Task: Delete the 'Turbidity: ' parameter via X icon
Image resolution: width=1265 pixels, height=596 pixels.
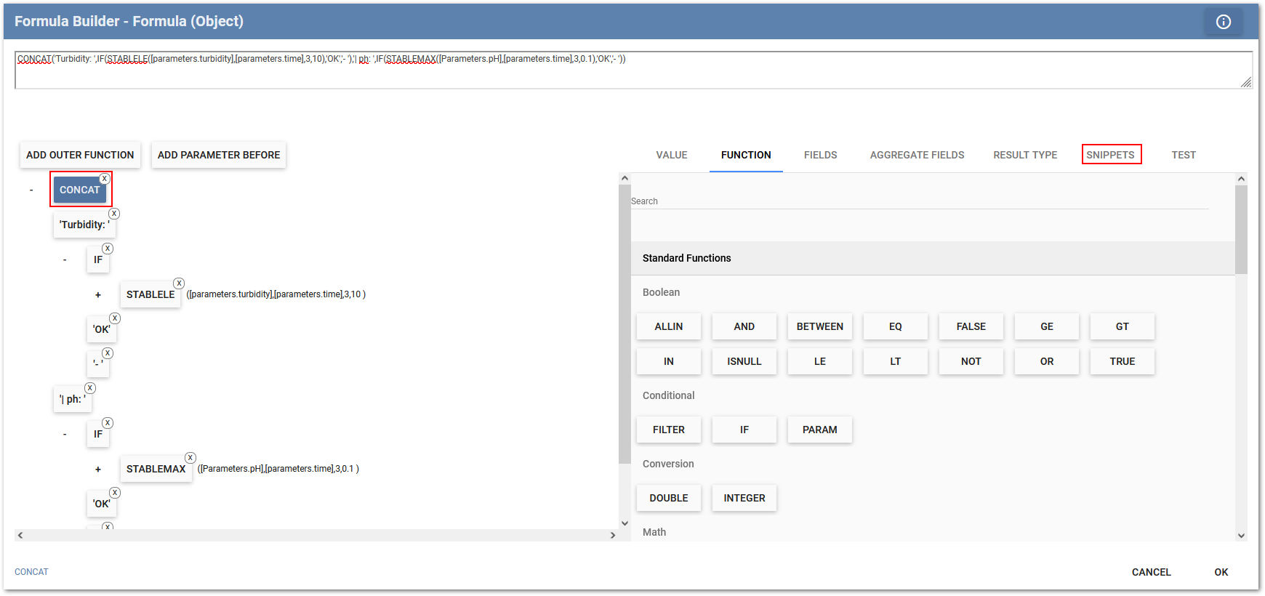Action: click(x=114, y=214)
